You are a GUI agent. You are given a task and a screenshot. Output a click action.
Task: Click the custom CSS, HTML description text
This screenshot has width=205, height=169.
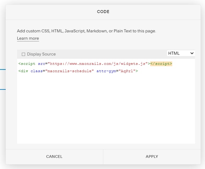[x=86, y=31]
